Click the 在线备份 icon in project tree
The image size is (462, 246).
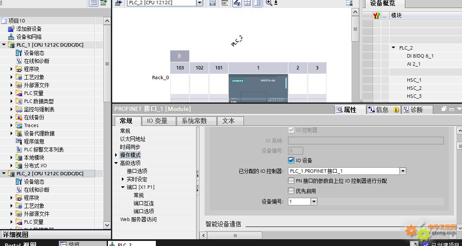pos(19,117)
